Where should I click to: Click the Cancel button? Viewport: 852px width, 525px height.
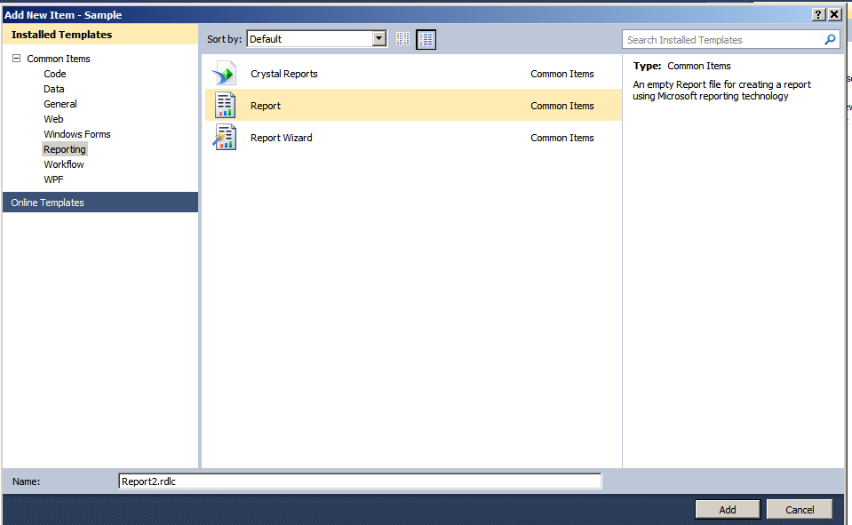click(x=800, y=510)
